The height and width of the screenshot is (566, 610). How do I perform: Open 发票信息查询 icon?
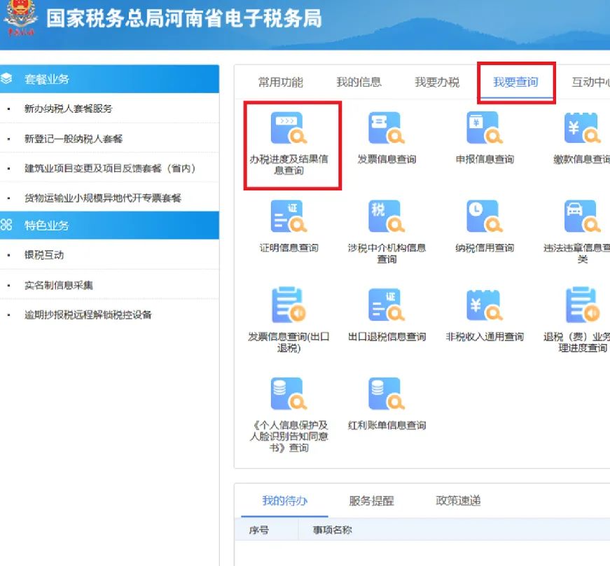(x=387, y=127)
